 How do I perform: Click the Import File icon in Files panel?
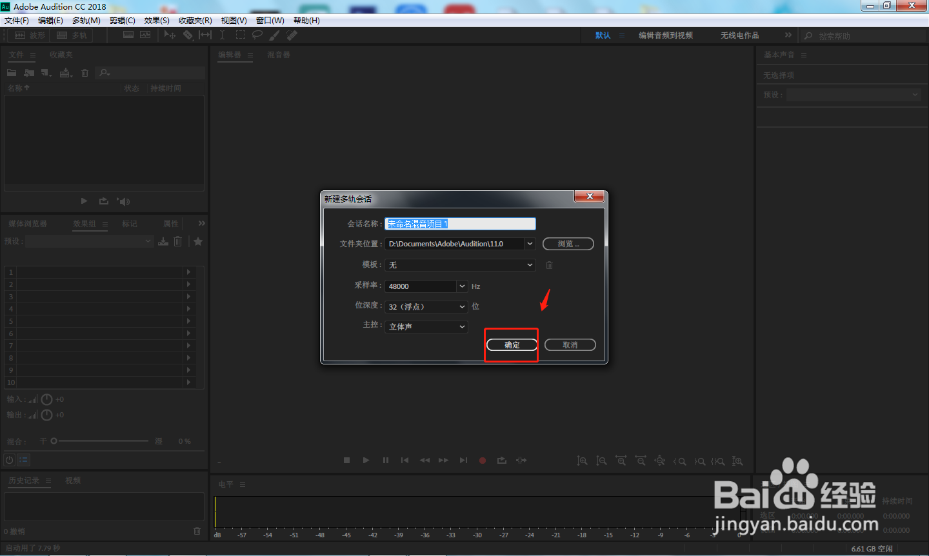(29, 73)
